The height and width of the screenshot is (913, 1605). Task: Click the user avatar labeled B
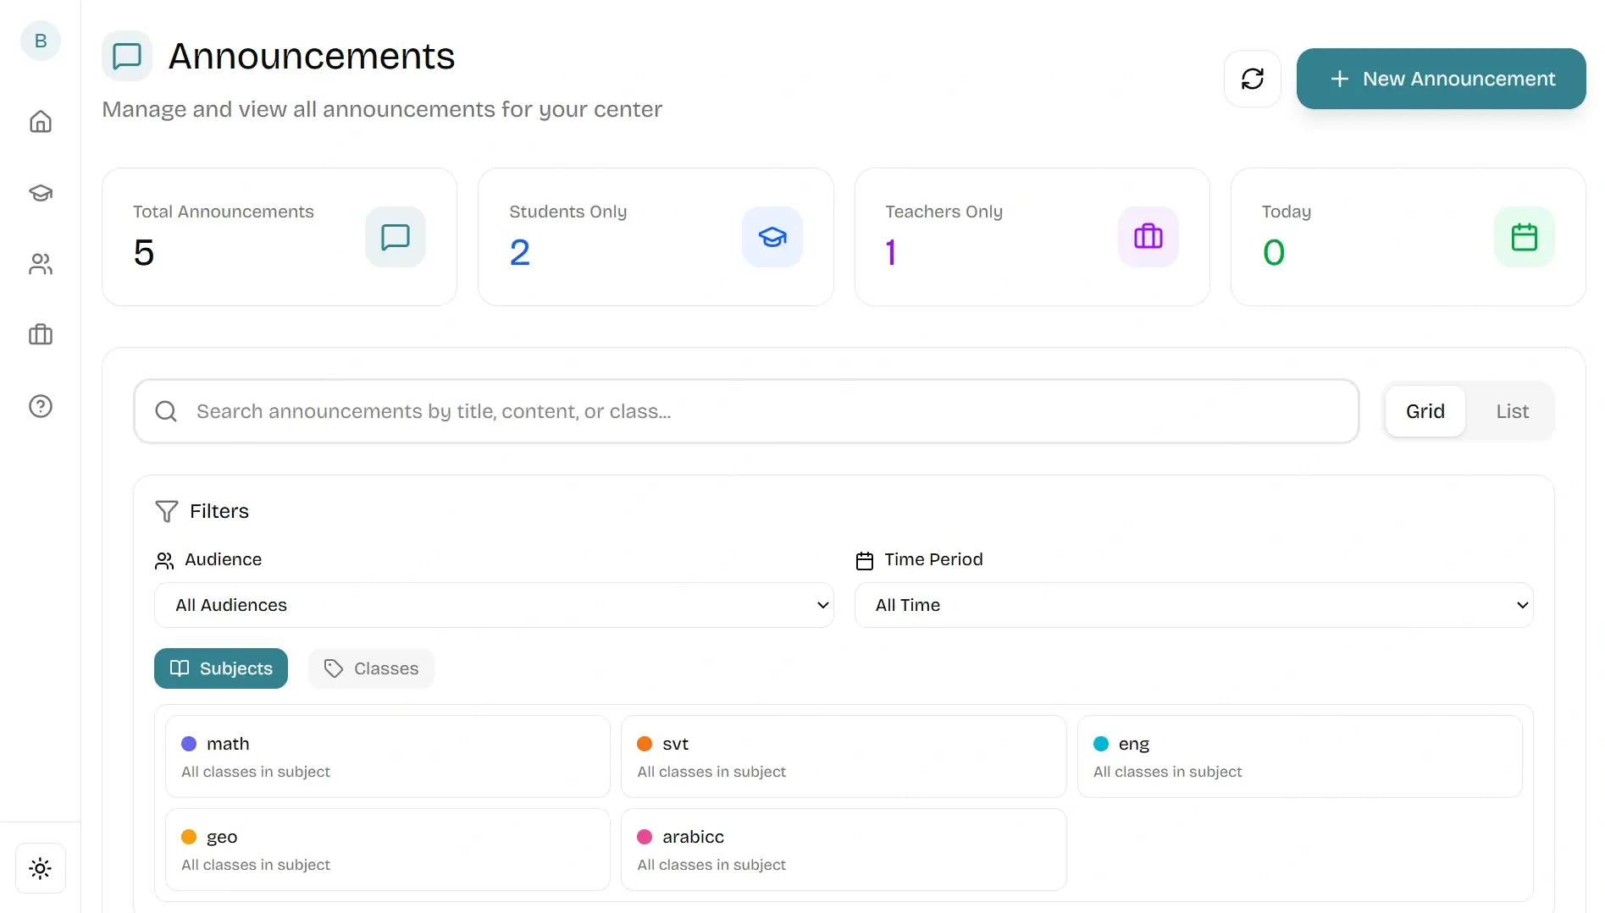40,41
